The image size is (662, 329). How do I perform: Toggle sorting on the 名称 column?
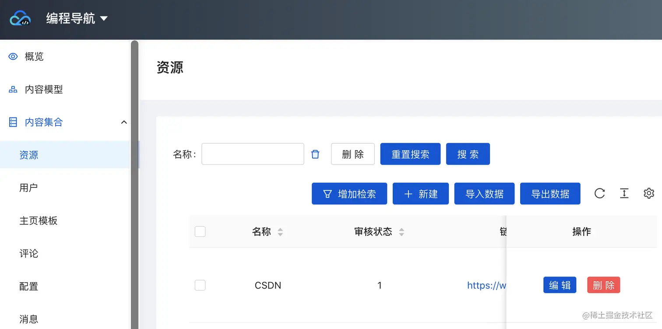280,232
